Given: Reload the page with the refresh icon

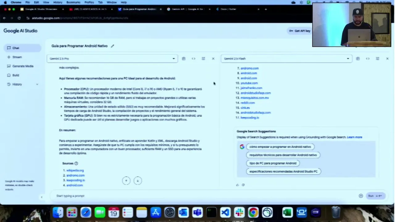Looking at the screenshot, I should (x=19, y=18).
